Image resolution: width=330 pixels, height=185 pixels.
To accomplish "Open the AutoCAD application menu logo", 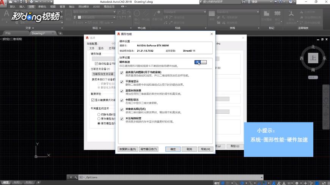I will pyautogui.click(x=3, y=3).
